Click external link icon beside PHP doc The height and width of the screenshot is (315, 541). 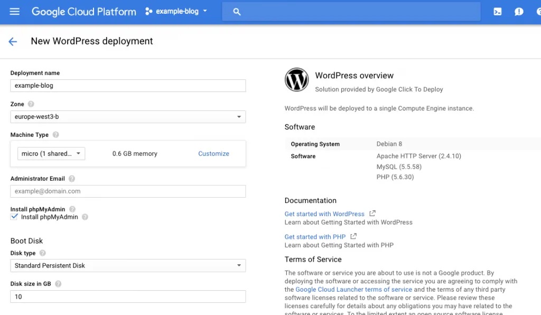(353, 236)
